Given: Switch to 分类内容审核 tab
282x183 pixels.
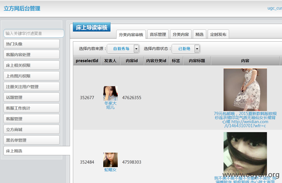Looking at the screenshot, I should coord(131,34).
